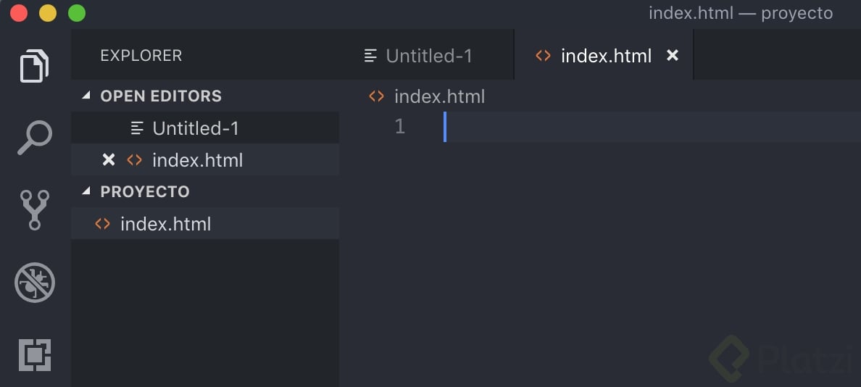Open the Source Control view icon
This screenshot has height=387, width=861.
(34, 209)
